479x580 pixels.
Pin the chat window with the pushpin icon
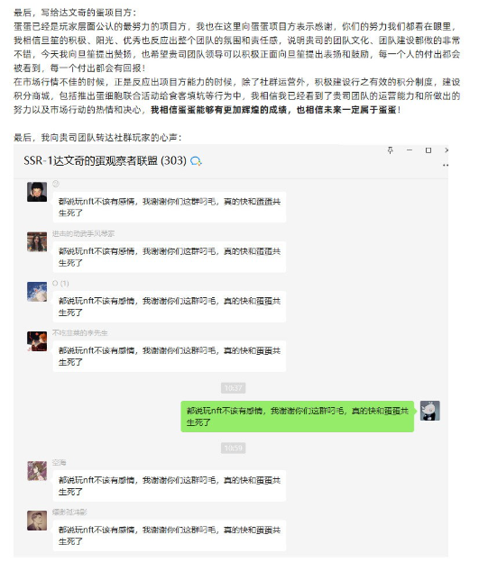(390, 150)
